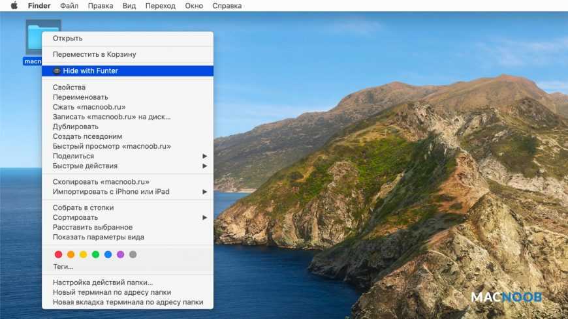
Task: Click the Apple logo in the menu bar
Action: pos(14,6)
